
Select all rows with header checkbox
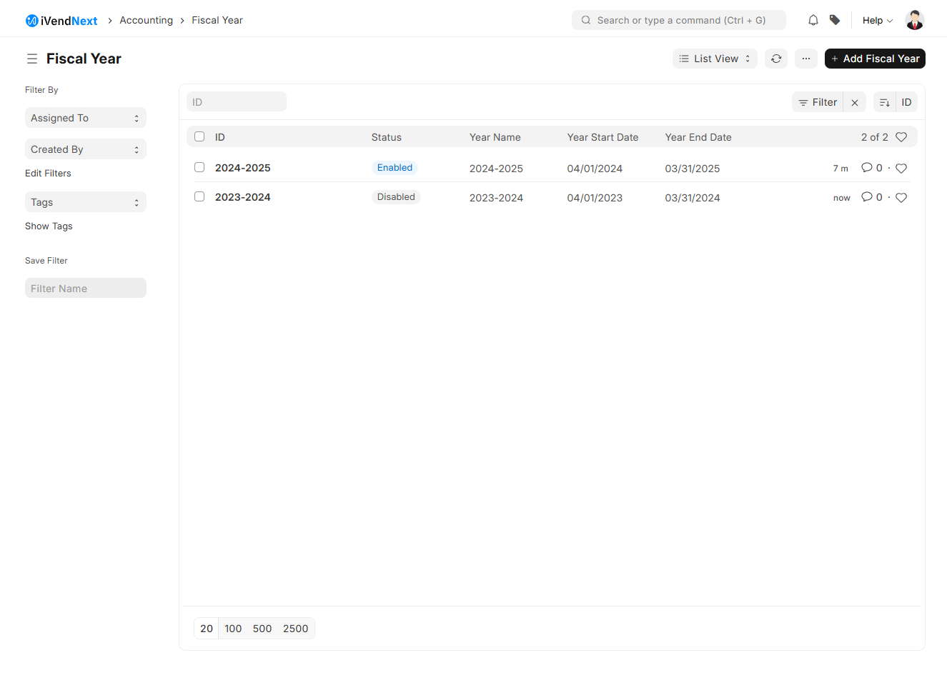pos(199,136)
